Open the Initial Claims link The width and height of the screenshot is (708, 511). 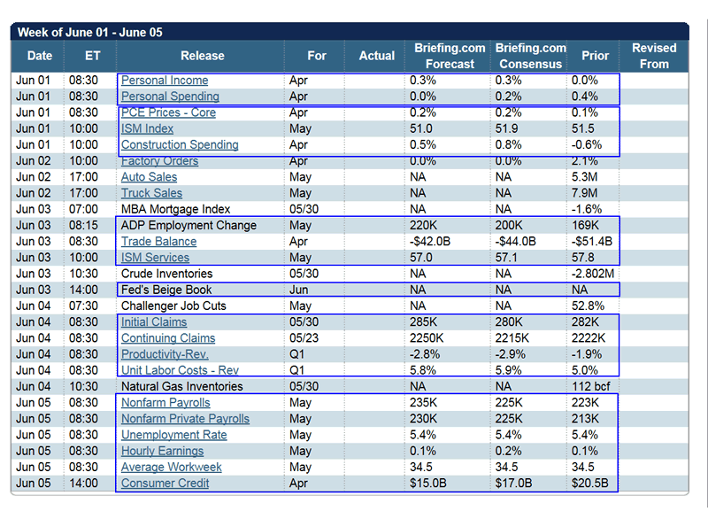(154, 322)
